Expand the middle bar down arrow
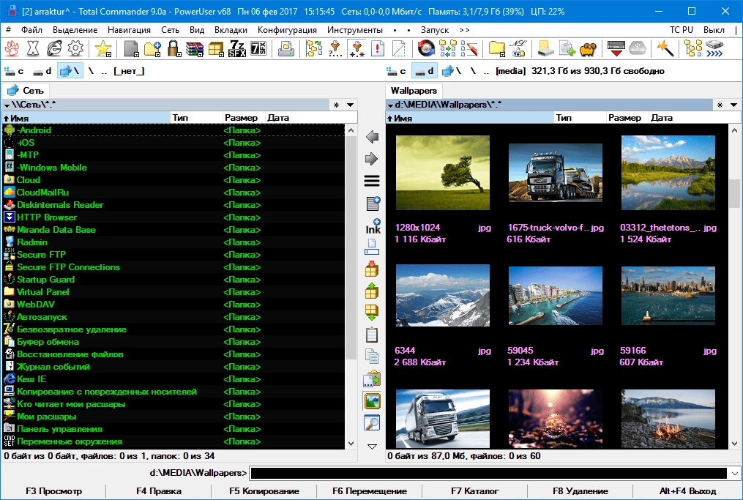The height and width of the screenshot is (500, 743). [372, 447]
